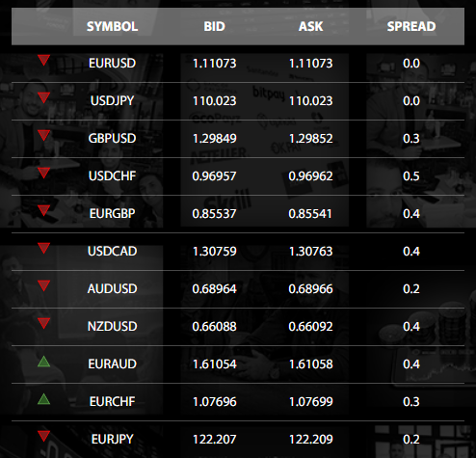Click the red down arrow beside EURJPY
476x458 pixels.
point(43,436)
